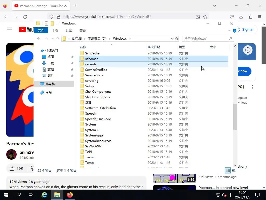The height and width of the screenshot is (200, 266).
Task: Click the site padlock icon in the URL bar
Action: (x=59, y=17)
